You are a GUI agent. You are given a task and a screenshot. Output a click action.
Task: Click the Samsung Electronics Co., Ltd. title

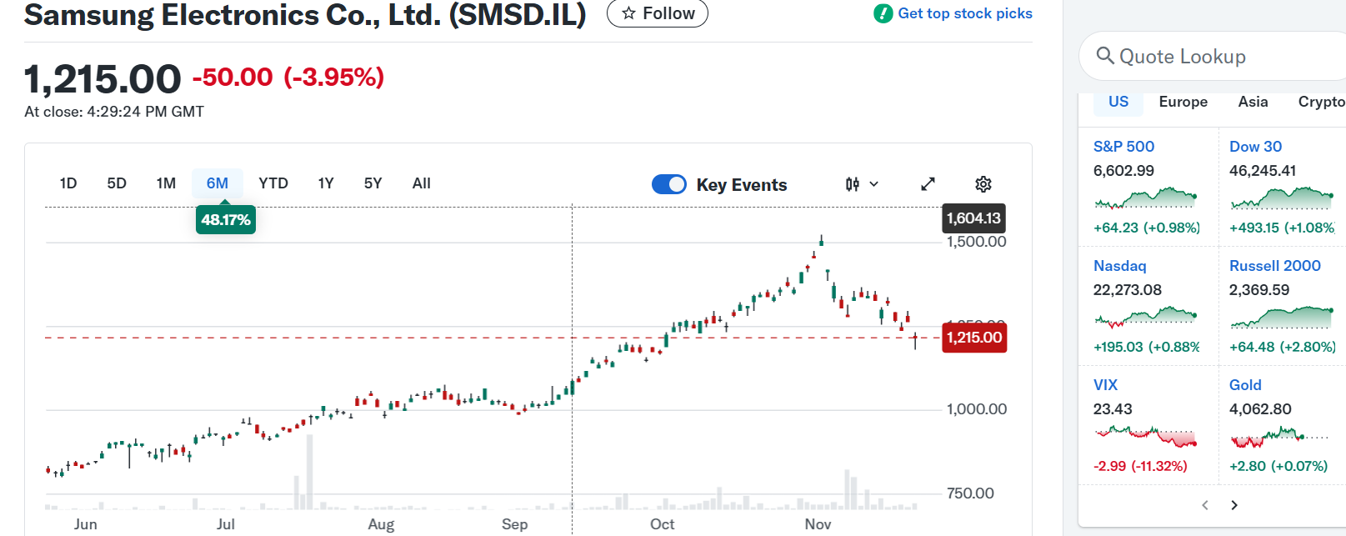305,14
